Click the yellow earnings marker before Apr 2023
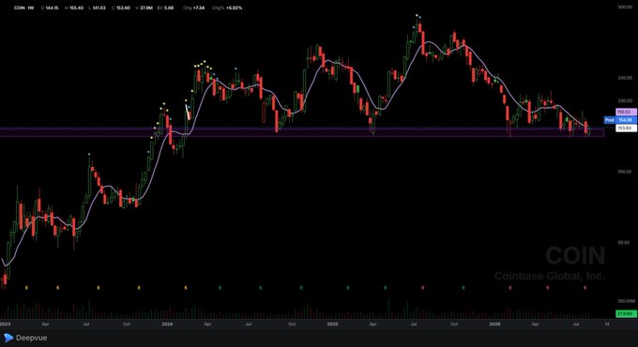The image size is (638, 347). pyautogui.click(x=26, y=288)
